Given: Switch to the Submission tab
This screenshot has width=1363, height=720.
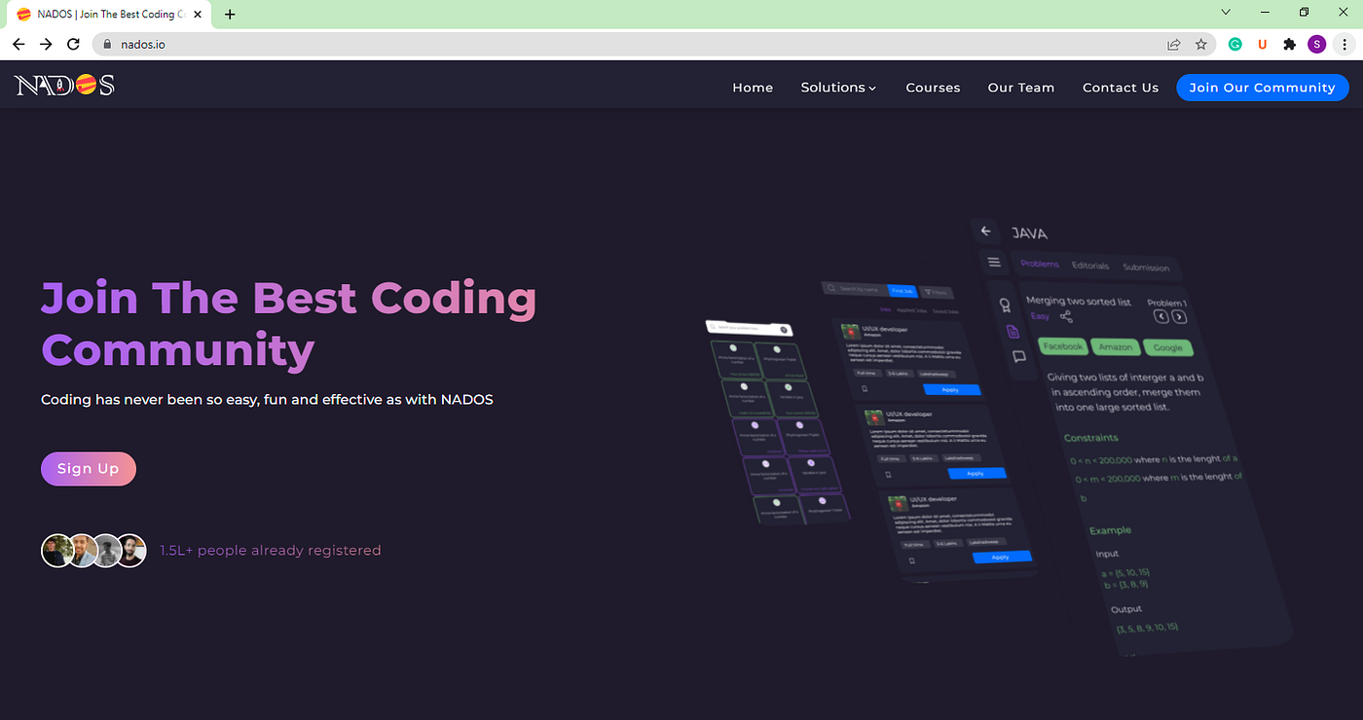Looking at the screenshot, I should [1147, 268].
